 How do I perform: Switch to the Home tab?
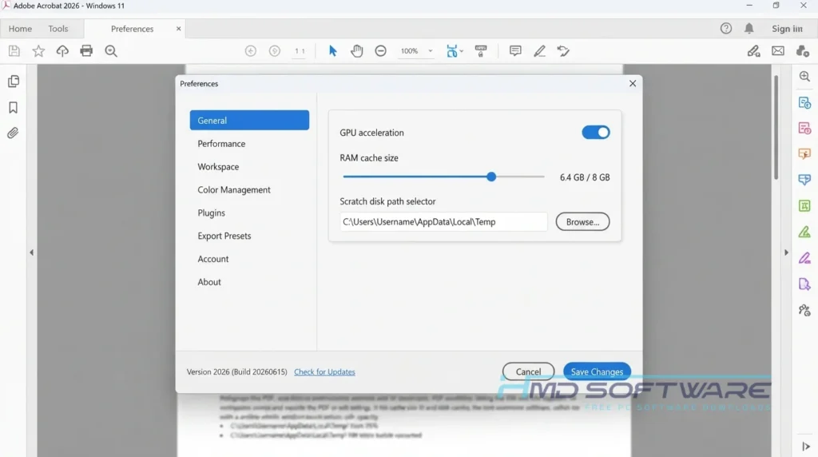pos(20,29)
